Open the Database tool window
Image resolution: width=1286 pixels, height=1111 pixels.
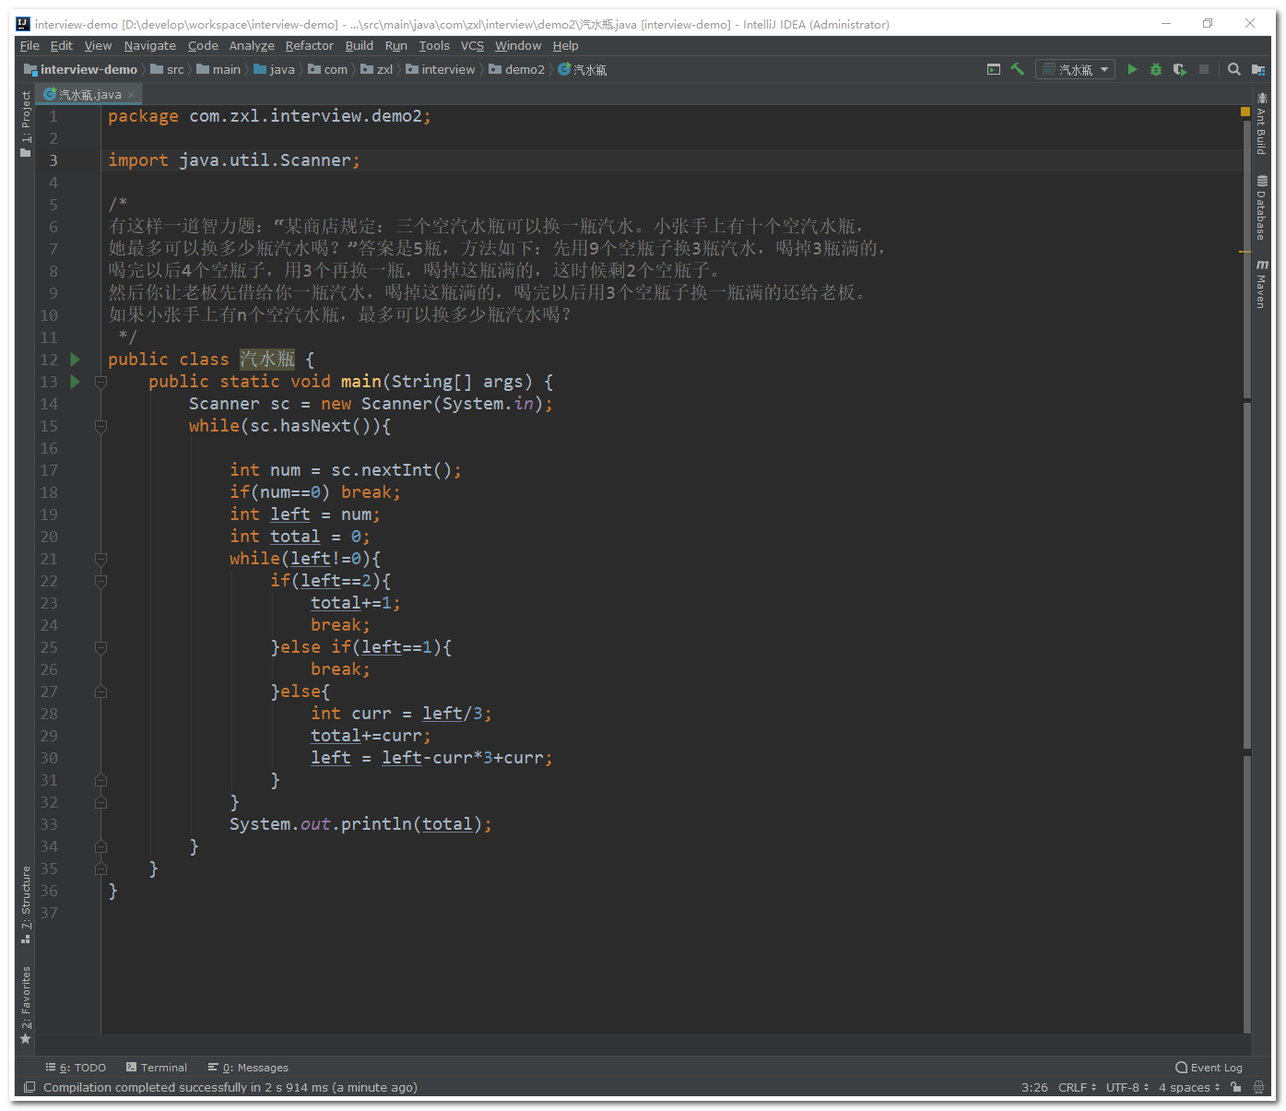pos(1262,207)
